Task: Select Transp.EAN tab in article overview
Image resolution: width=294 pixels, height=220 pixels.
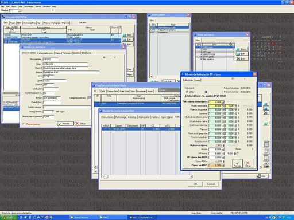Action: [x=113, y=91]
